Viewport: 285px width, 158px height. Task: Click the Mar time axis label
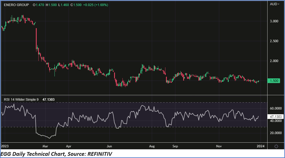45,146
